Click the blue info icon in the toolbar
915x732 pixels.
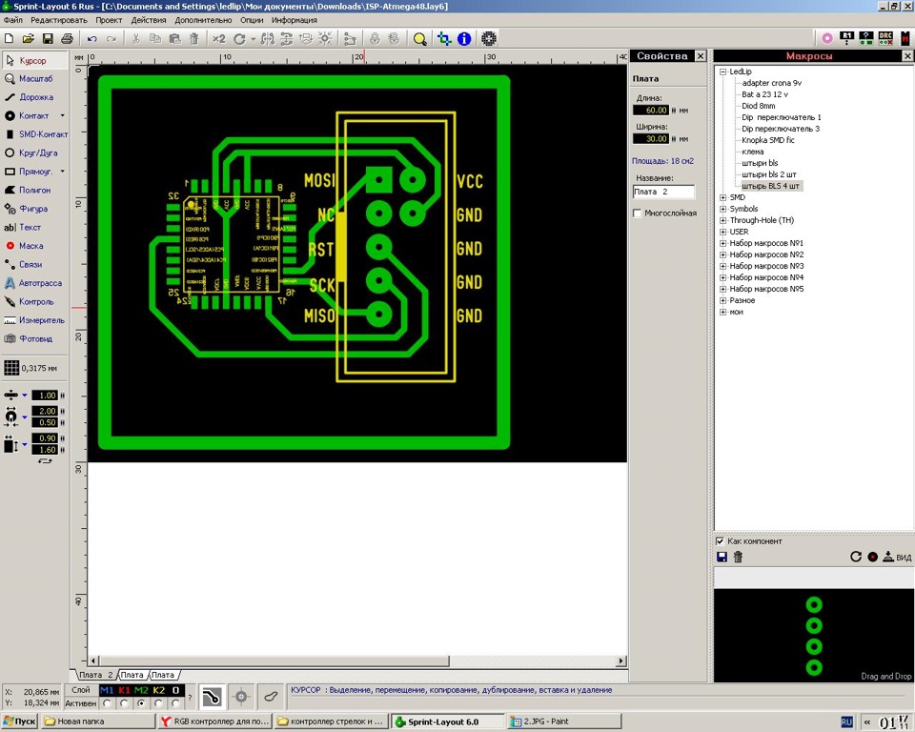click(x=464, y=38)
